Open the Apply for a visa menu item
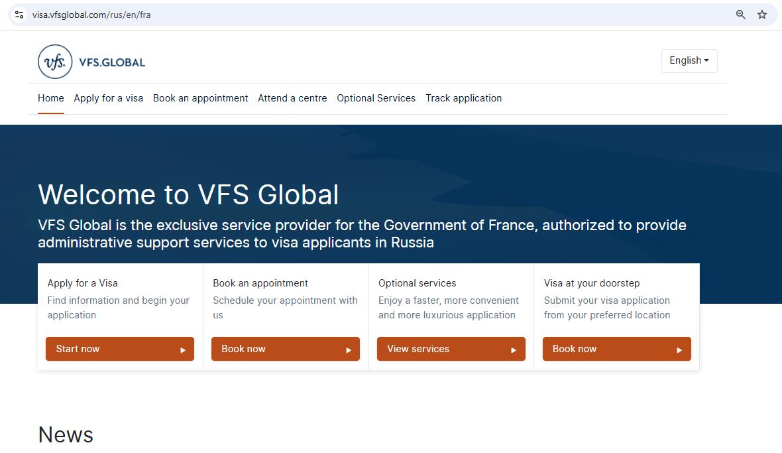This screenshot has width=782, height=453. (108, 98)
